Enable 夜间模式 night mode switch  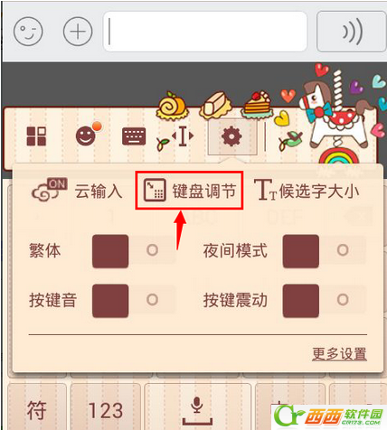coord(325,251)
